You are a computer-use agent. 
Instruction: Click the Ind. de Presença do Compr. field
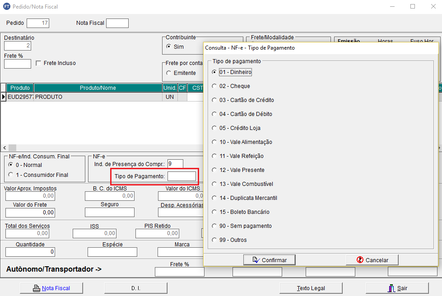click(175, 164)
